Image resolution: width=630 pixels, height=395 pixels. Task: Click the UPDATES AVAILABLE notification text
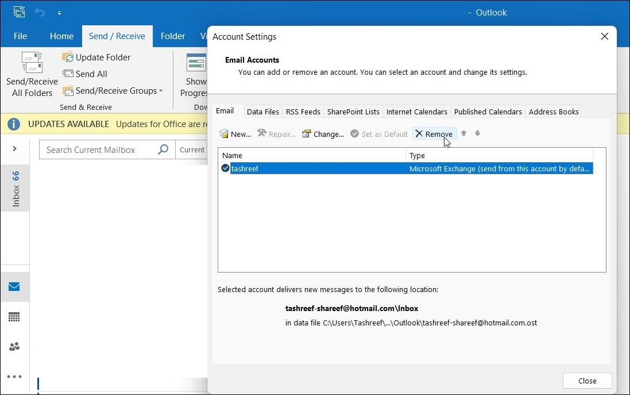click(x=68, y=124)
